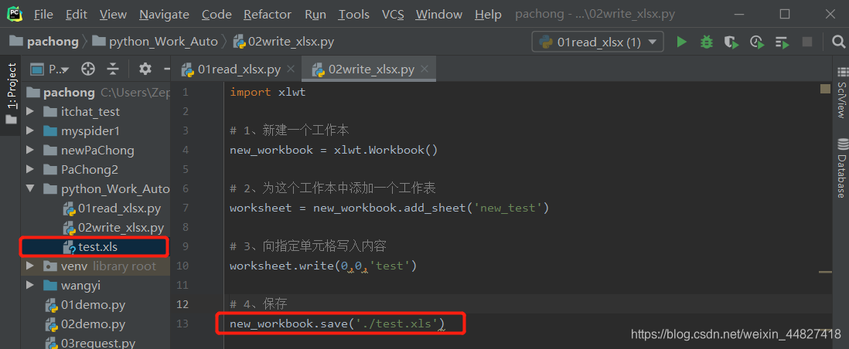This screenshot has height=349, width=849.
Task: Open Search Everywhere magnifier
Action: click(x=838, y=42)
